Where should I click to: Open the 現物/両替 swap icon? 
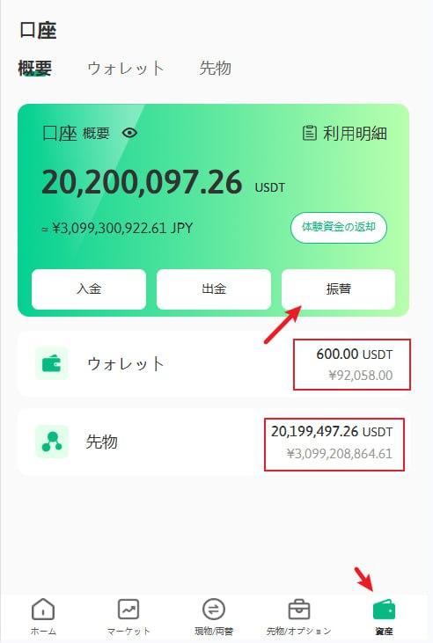(x=214, y=609)
